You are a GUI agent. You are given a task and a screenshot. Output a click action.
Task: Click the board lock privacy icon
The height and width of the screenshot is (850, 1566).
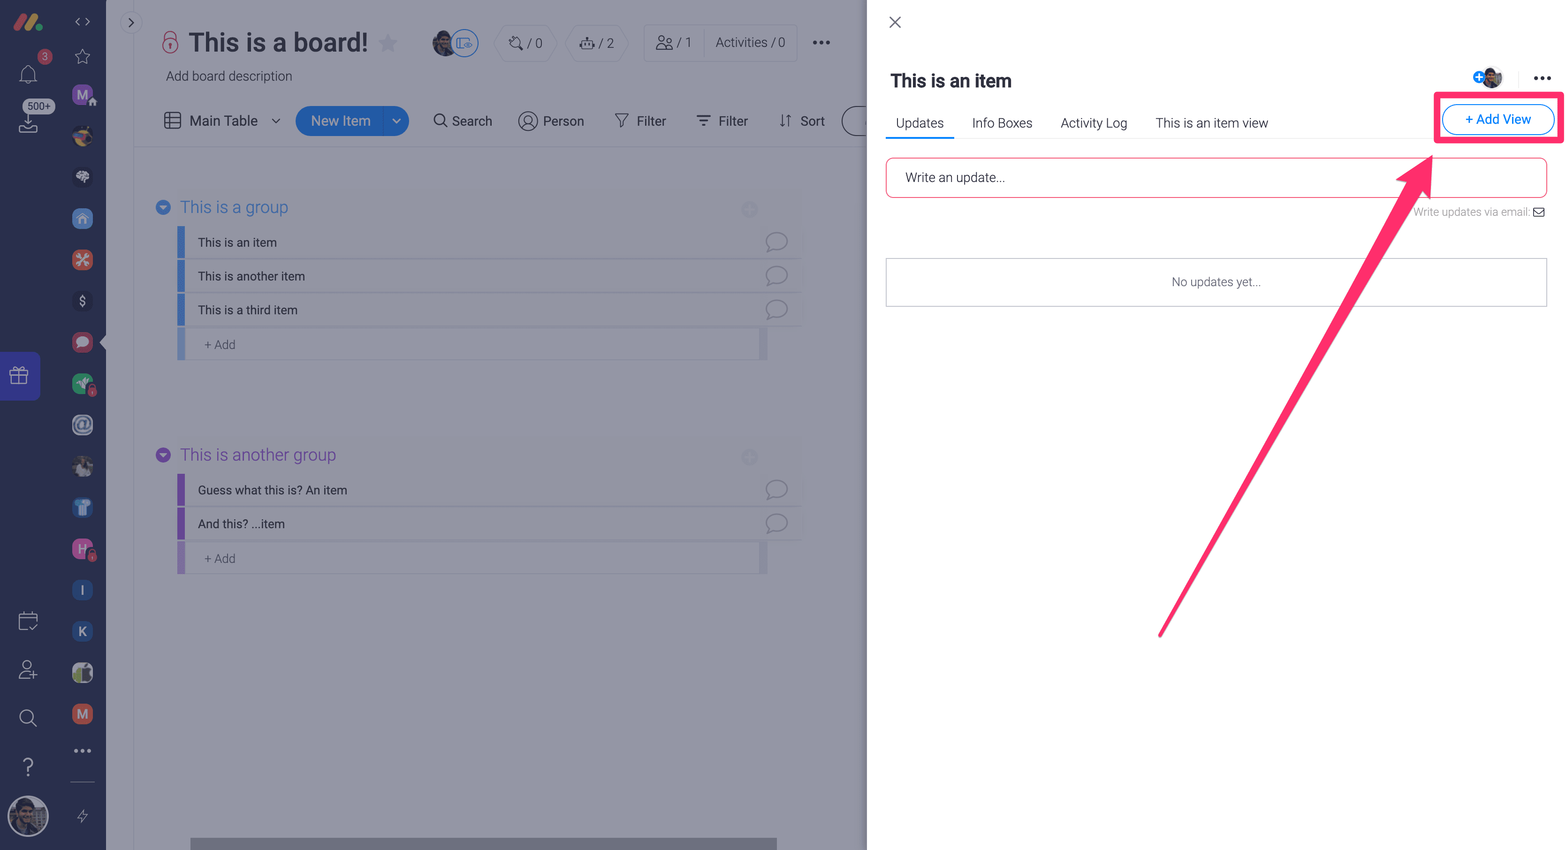pyautogui.click(x=170, y=42)
